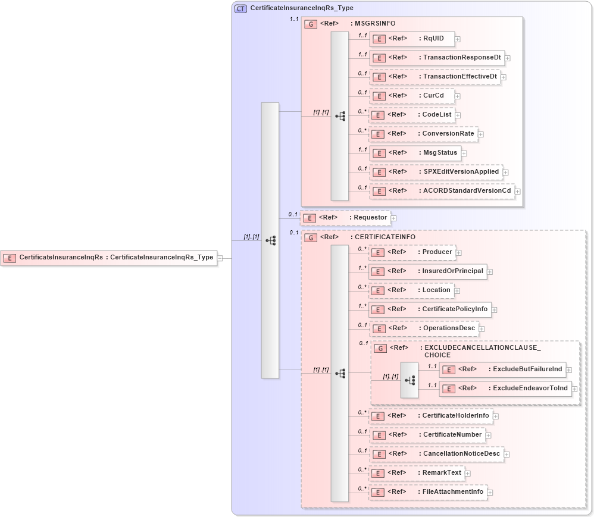
Task: Collapse the root CertificateInsuranceInqRs element
Action: coord(219,257)
